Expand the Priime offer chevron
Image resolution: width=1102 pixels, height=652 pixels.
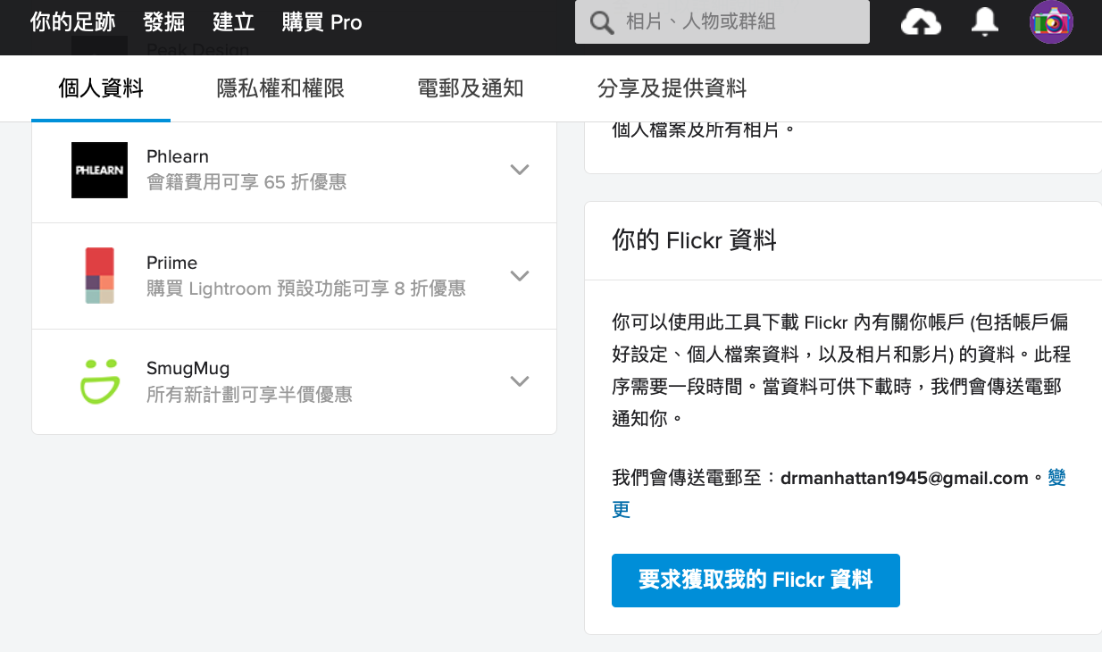point(520,275)
